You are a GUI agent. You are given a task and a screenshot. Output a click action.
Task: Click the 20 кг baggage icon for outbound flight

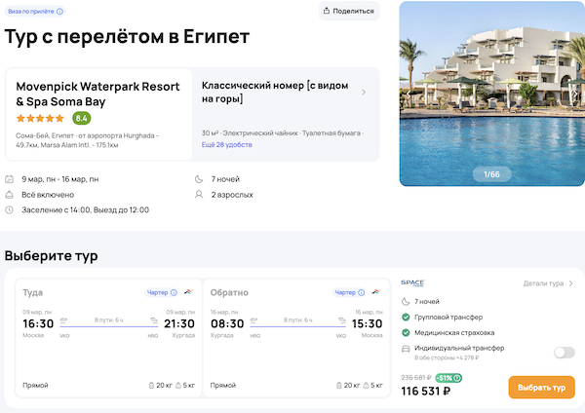pyautogui.click(x=152, y=386)
